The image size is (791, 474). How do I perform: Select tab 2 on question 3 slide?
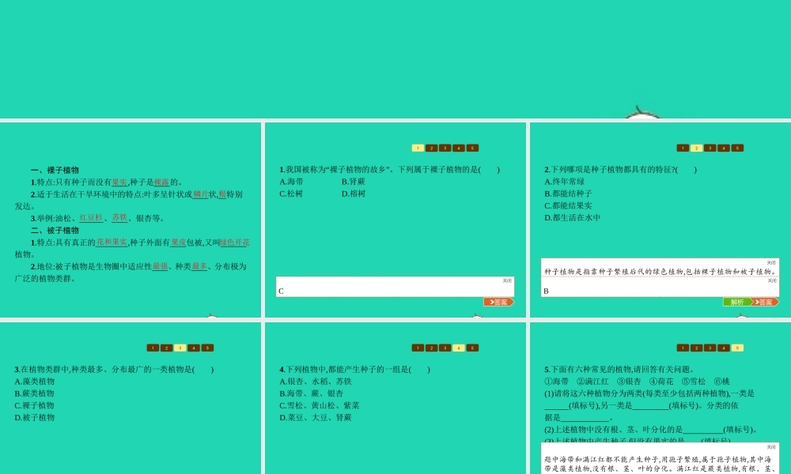pyautogui.click(x=166, y=348)
